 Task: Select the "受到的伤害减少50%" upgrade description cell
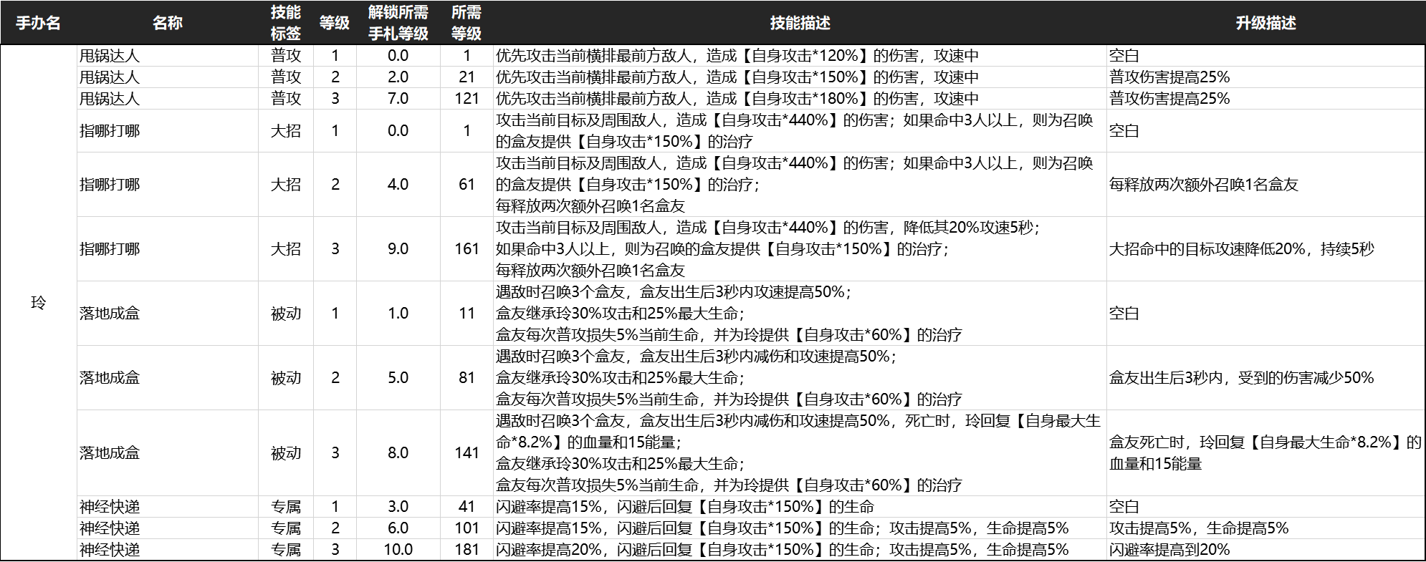[x=1241, y=378]
